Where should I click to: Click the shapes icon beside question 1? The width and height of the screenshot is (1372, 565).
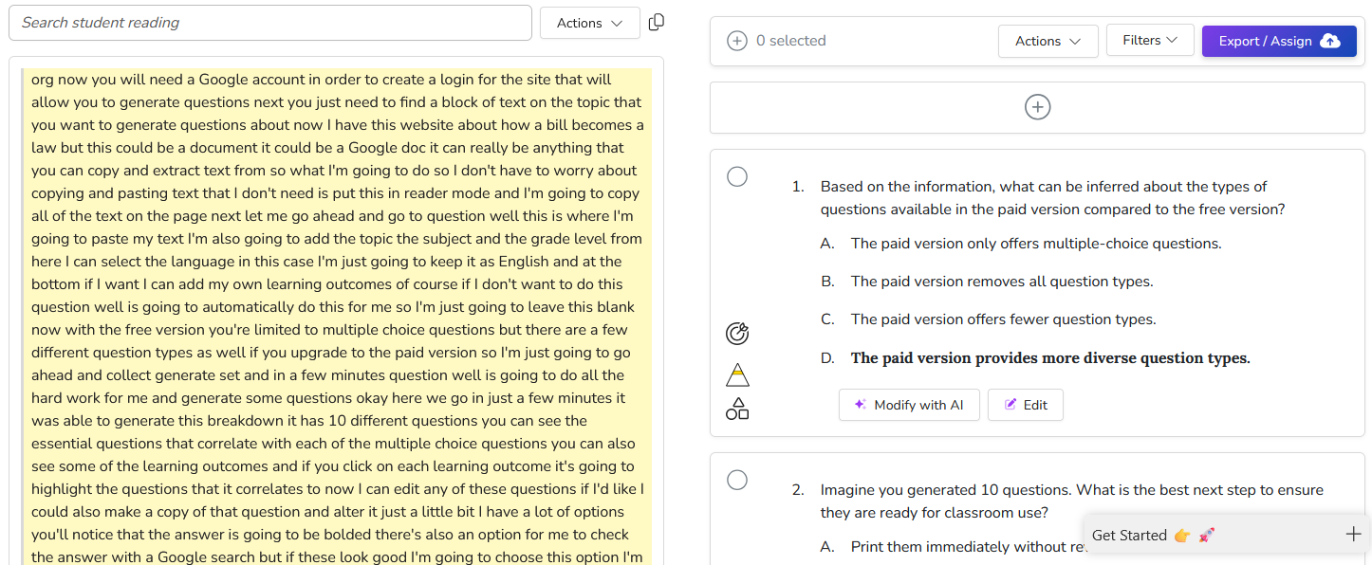[737, 409]
